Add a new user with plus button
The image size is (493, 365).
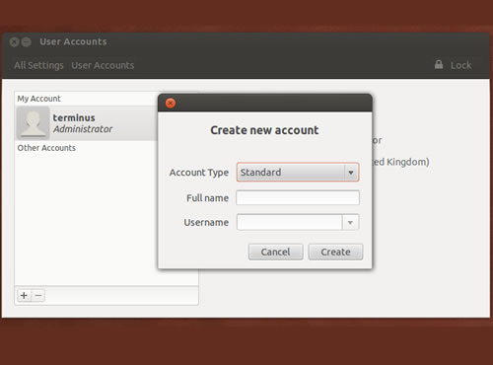[x=24, y=295]
